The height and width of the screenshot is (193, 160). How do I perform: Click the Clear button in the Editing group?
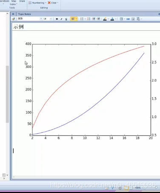(x=52, y=3)
